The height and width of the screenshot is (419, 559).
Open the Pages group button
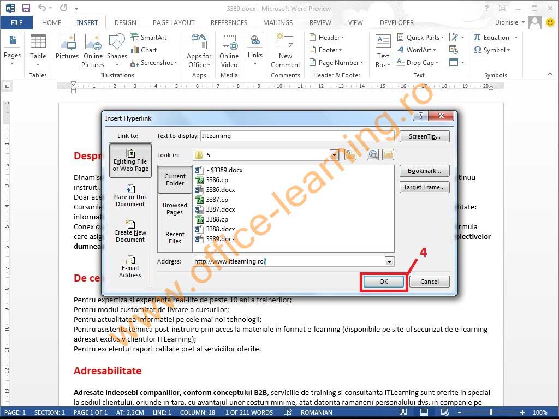12,50
